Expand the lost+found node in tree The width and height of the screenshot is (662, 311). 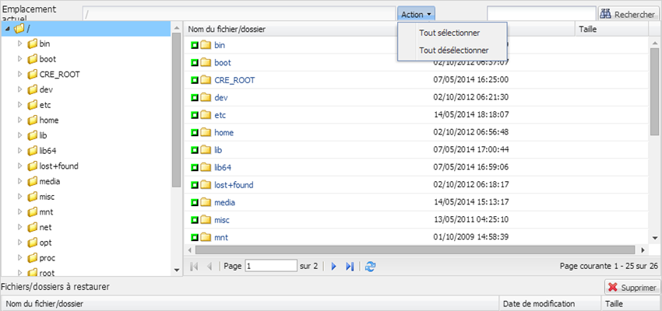point(19,166)
